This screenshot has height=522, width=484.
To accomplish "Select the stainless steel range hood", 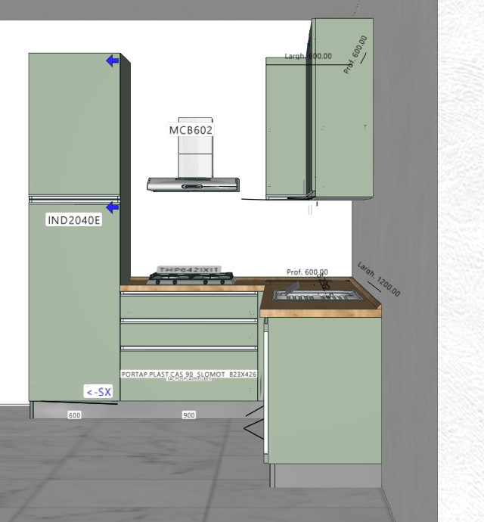I will pyautogui.click(x=193, y=184).
